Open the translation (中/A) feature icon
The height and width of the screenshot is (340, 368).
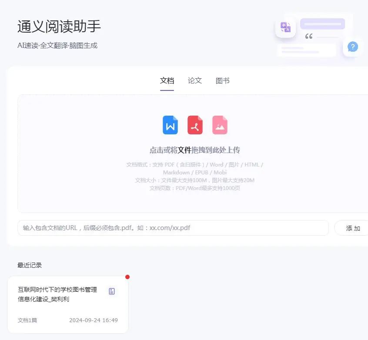click(285, 27)
